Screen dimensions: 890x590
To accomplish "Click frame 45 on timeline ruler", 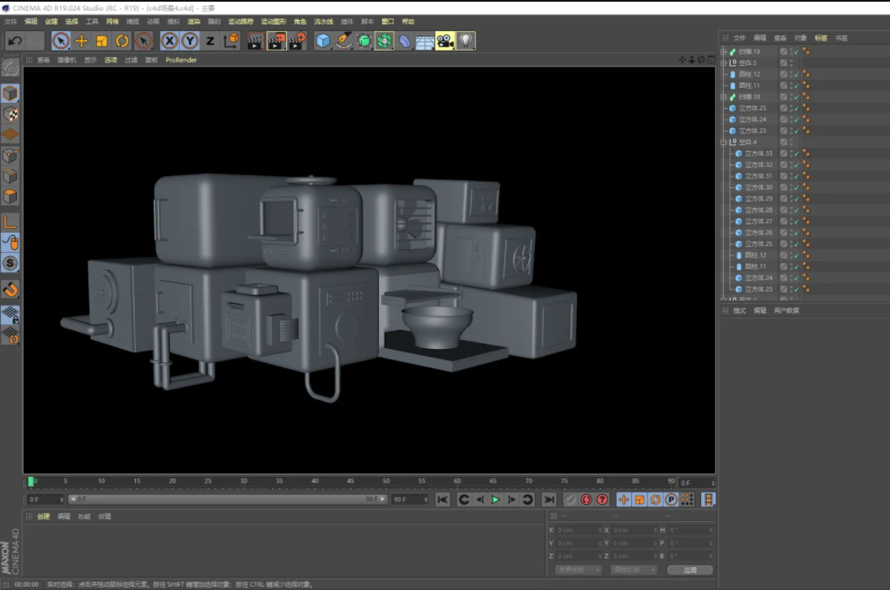I will [350, 481].
